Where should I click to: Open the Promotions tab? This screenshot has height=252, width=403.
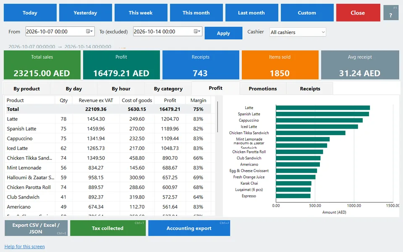point(263,89)
